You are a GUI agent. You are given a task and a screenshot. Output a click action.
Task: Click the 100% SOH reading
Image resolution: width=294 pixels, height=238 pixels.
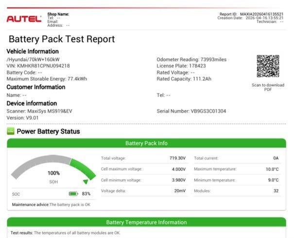tap(53, 173)
